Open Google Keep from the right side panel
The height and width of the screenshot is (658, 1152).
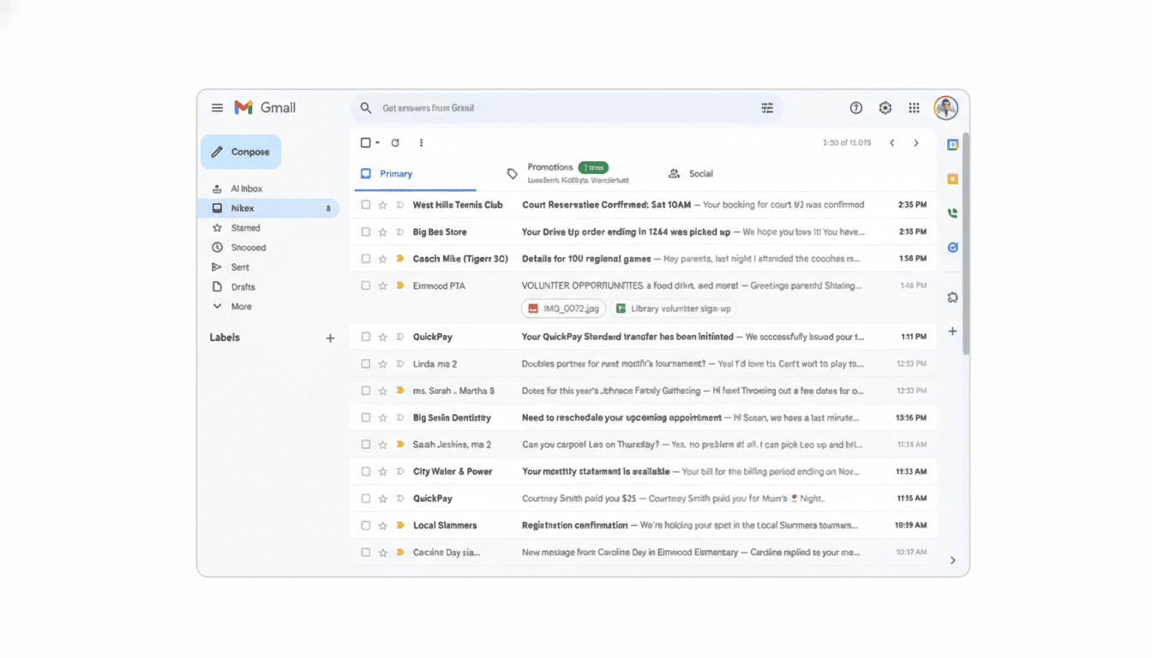952,178
